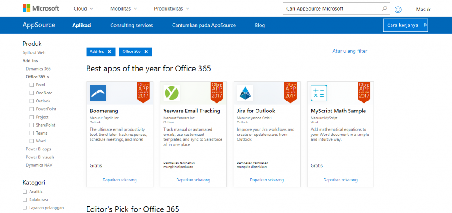Remove the Add-Ins filter tag
Viewport: 452px width, 213px height.
109,52
